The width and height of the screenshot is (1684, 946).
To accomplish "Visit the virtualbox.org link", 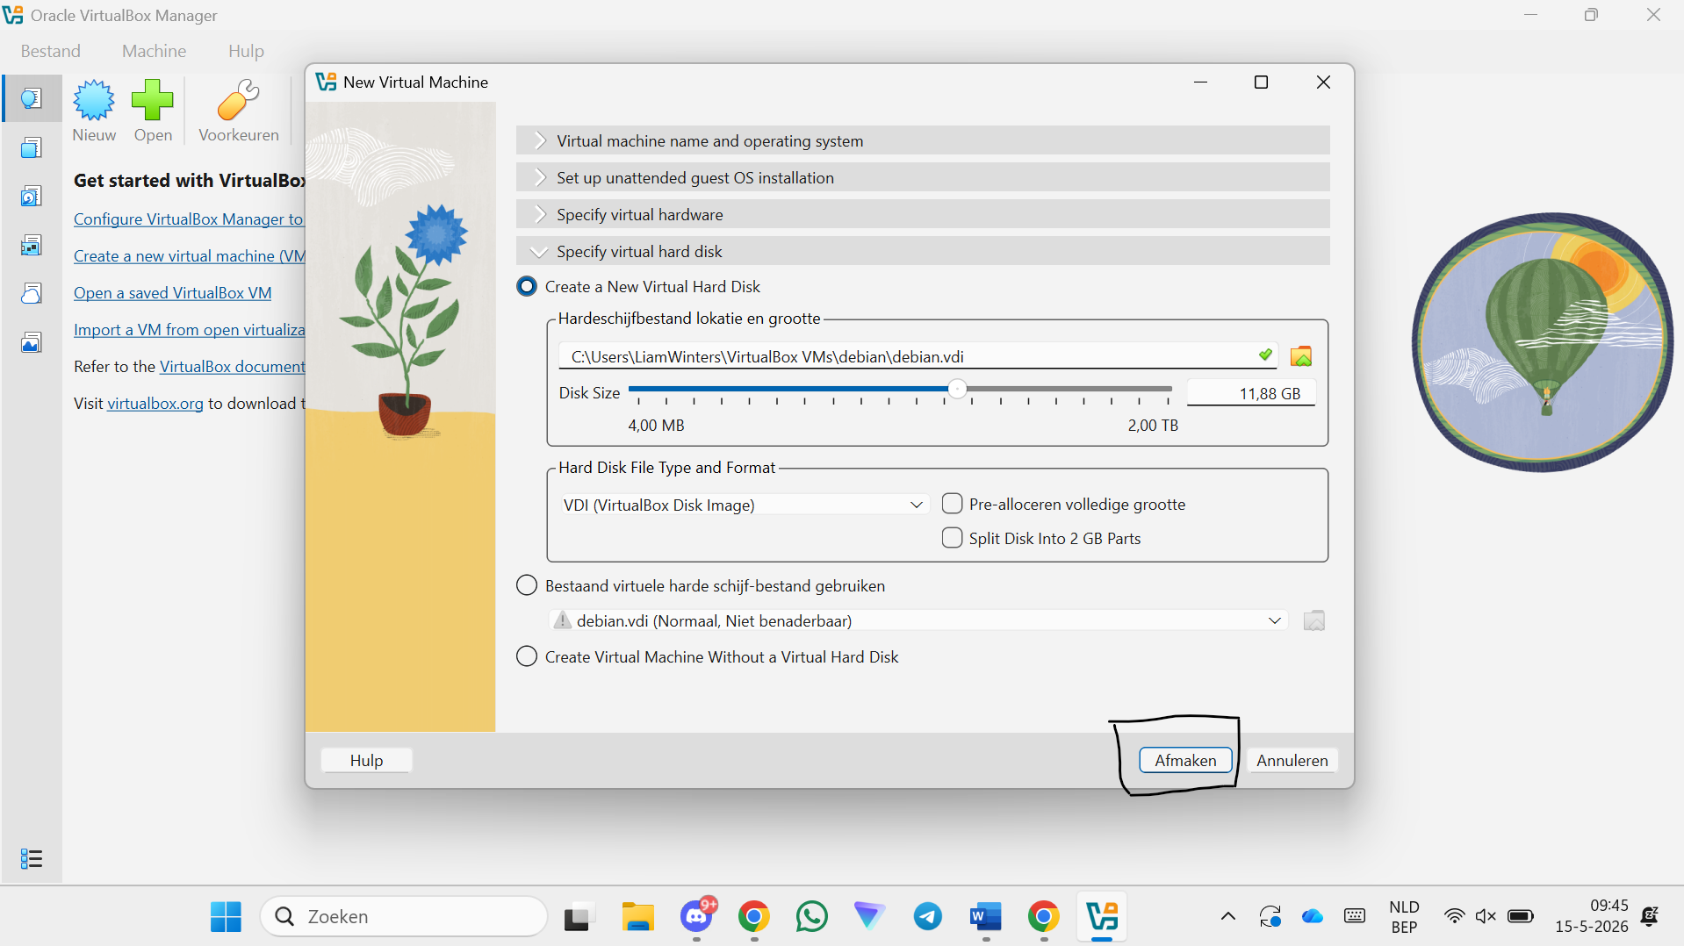I will tap(155, 403).
